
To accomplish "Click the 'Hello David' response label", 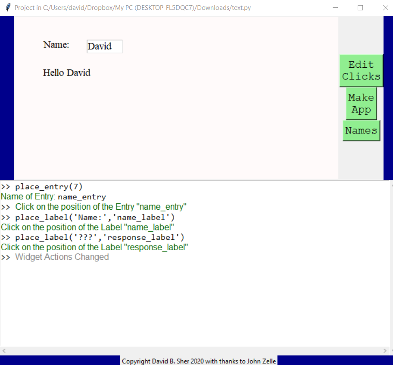I will coord(67,73).
